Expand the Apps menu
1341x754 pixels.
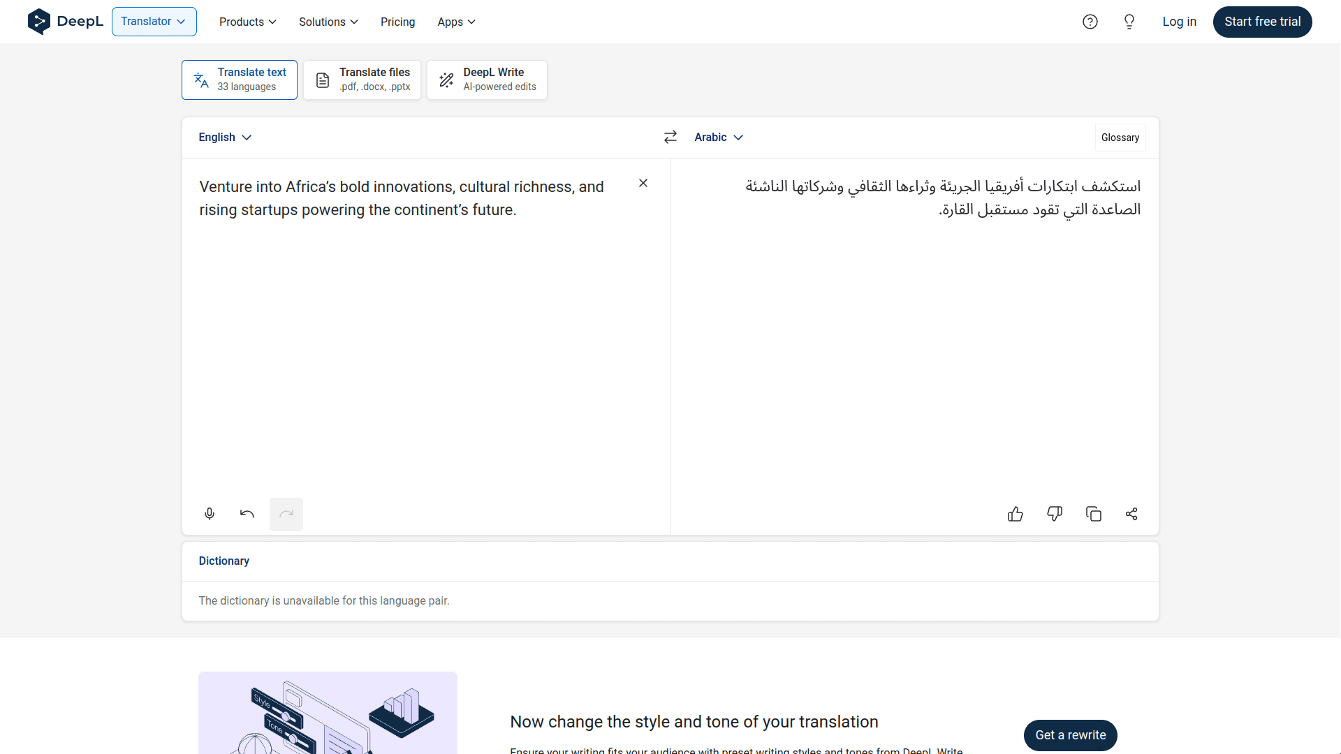click(457, 22)
